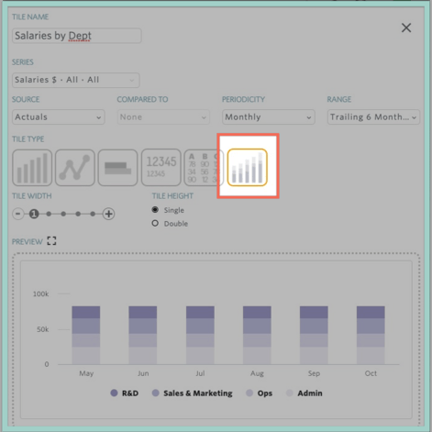Select Double tile height
432x432 pixels.
pos(155,223)
